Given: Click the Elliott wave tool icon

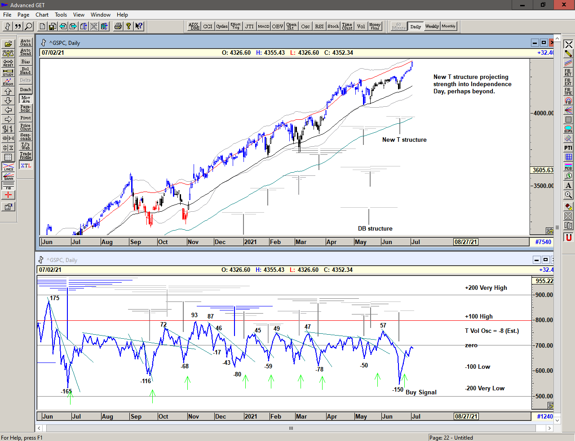Looking at the screenshot, I should (x=8, y=82).
